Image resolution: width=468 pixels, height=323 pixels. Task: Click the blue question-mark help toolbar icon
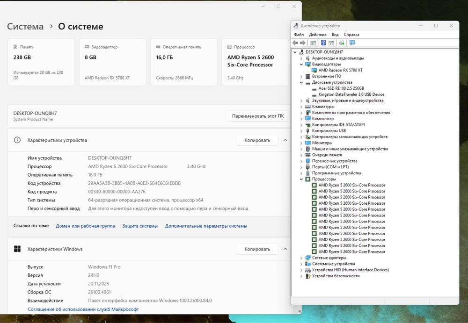pyautogui.click(x=323, y=43)
